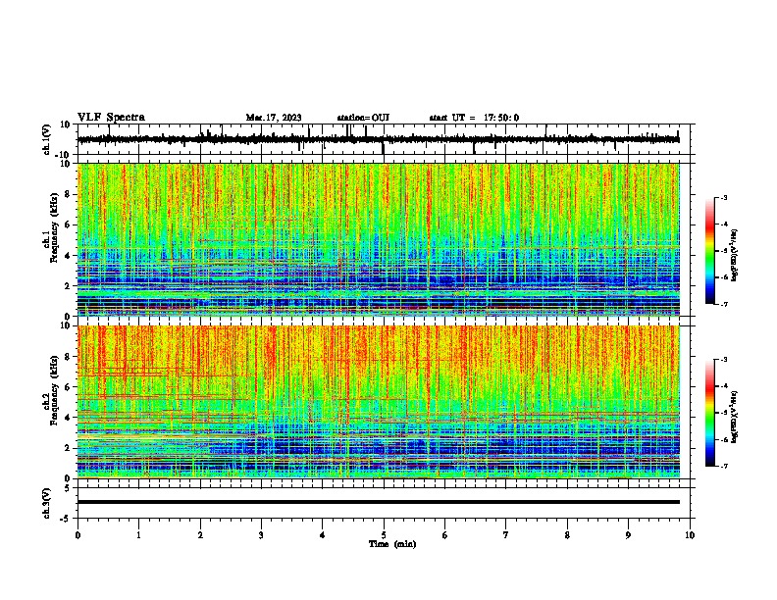The height and width of the screenshot is (600, 777).
Task: Click the "Time (min)" axis label
Action: coord(392,544)
